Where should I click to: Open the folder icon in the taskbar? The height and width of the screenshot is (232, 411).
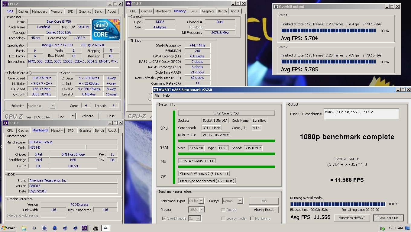click(24, 228)
